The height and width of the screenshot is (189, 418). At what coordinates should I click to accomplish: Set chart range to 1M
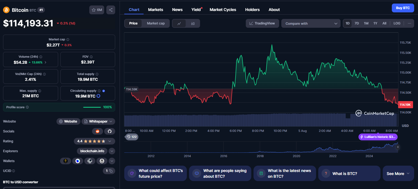366,23
